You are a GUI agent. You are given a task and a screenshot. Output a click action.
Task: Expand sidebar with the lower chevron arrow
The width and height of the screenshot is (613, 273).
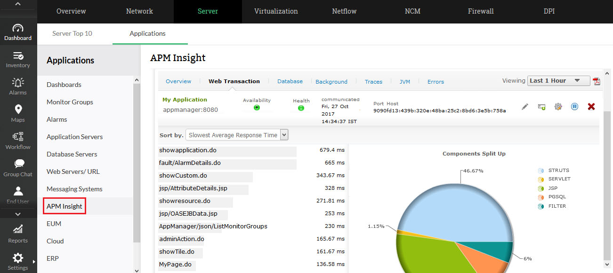(x=18, y=214)
